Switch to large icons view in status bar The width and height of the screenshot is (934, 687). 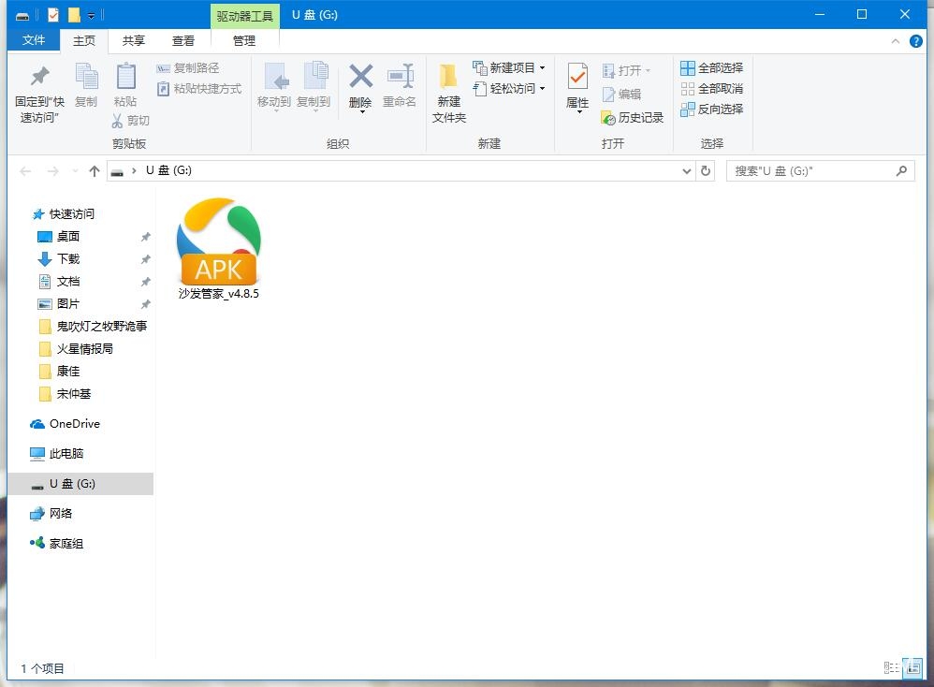(913, 668)
